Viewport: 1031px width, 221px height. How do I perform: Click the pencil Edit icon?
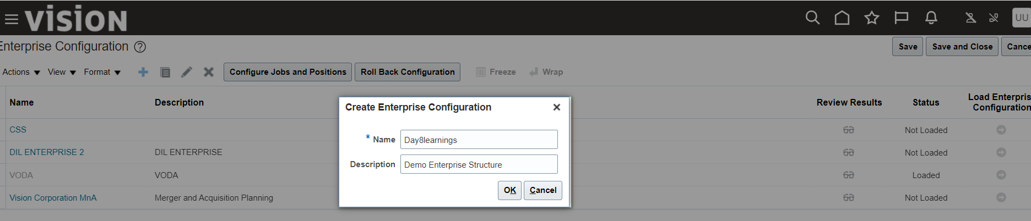tap(187, 72)
